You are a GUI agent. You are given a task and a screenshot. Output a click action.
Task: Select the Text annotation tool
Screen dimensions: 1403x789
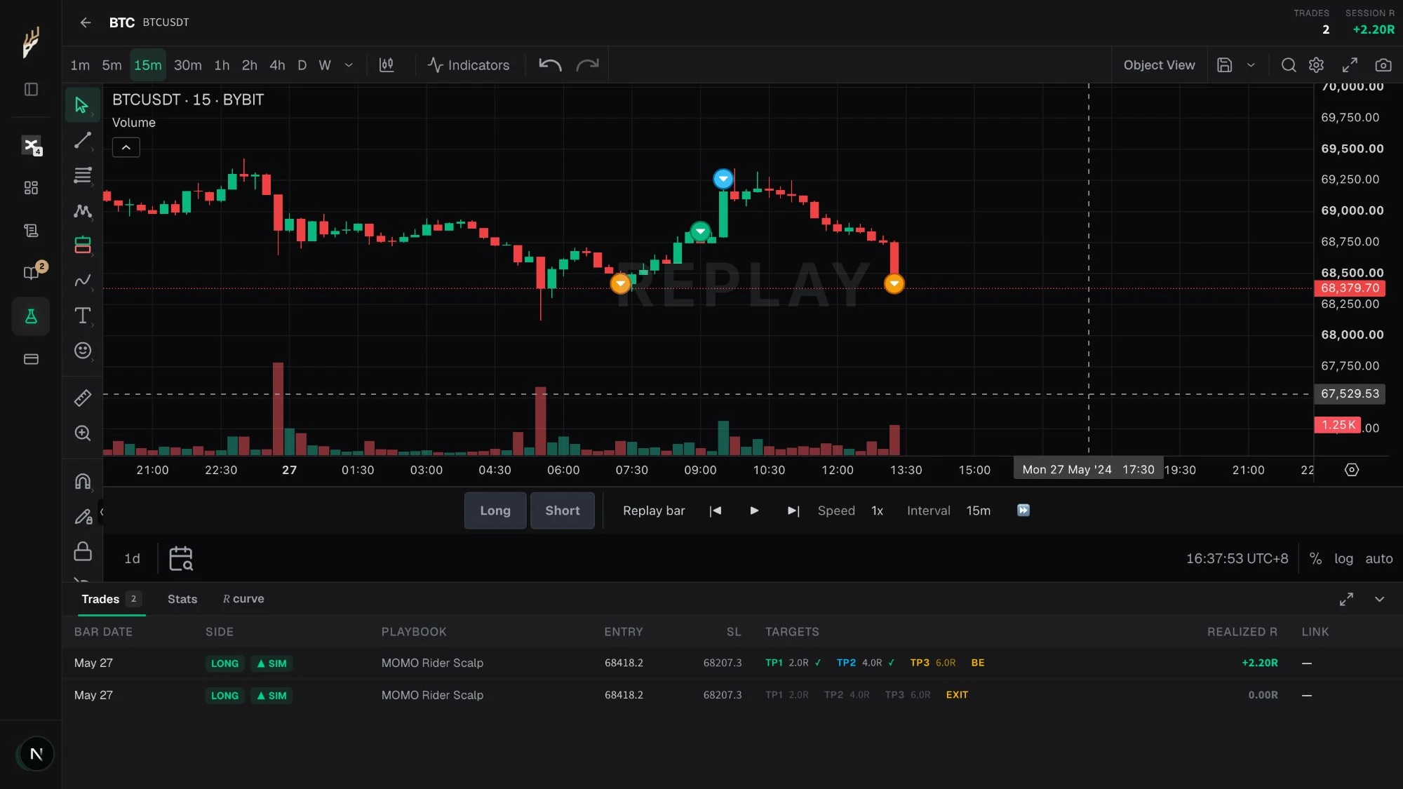tap(82, 316)
